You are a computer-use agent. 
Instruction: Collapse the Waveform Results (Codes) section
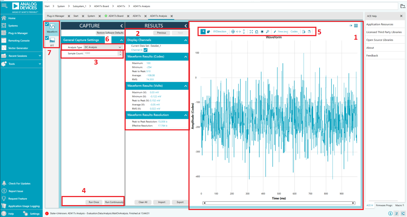pyautogui.click(x=186, y=57)
